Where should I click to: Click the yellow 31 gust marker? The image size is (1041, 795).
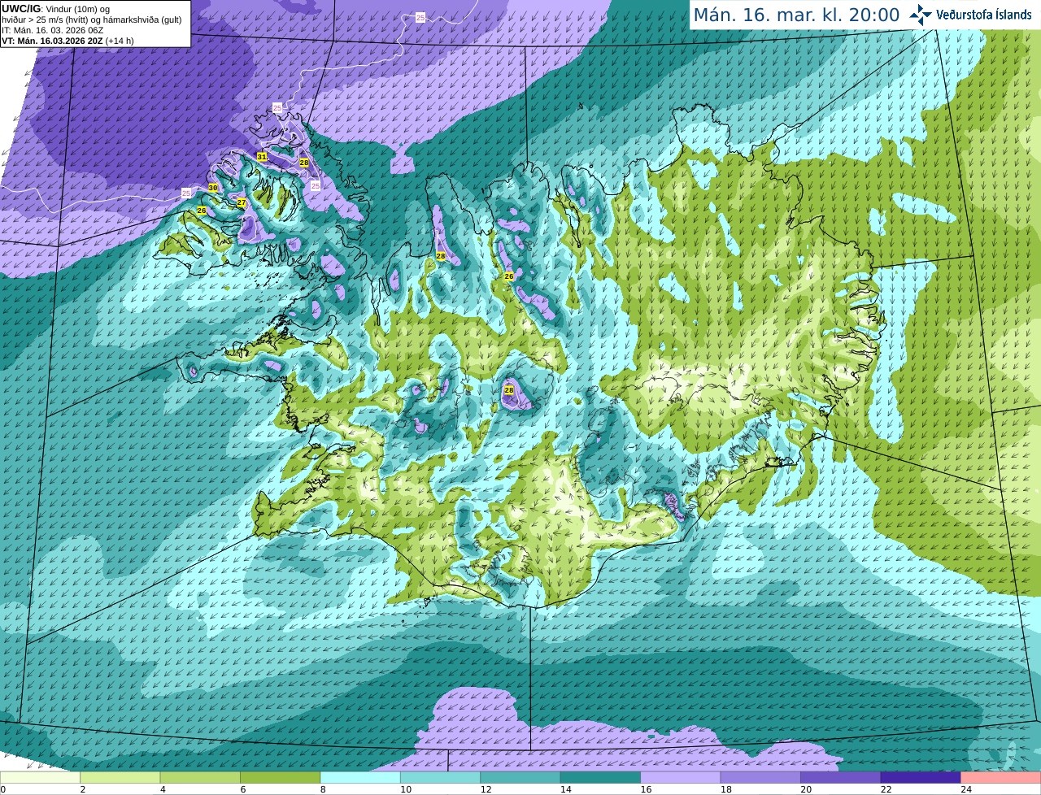click(x=262, y=157)
